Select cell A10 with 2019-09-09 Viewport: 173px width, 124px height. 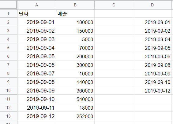(37, 90)
